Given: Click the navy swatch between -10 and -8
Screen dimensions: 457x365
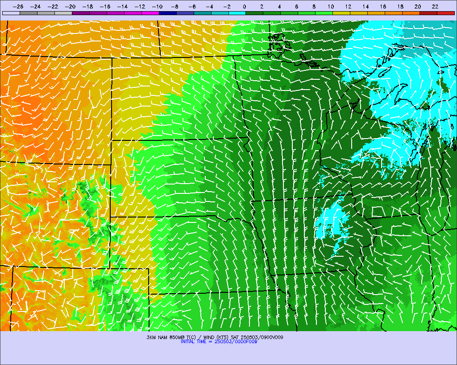Looking at the screenshot, I should point(168,13).
